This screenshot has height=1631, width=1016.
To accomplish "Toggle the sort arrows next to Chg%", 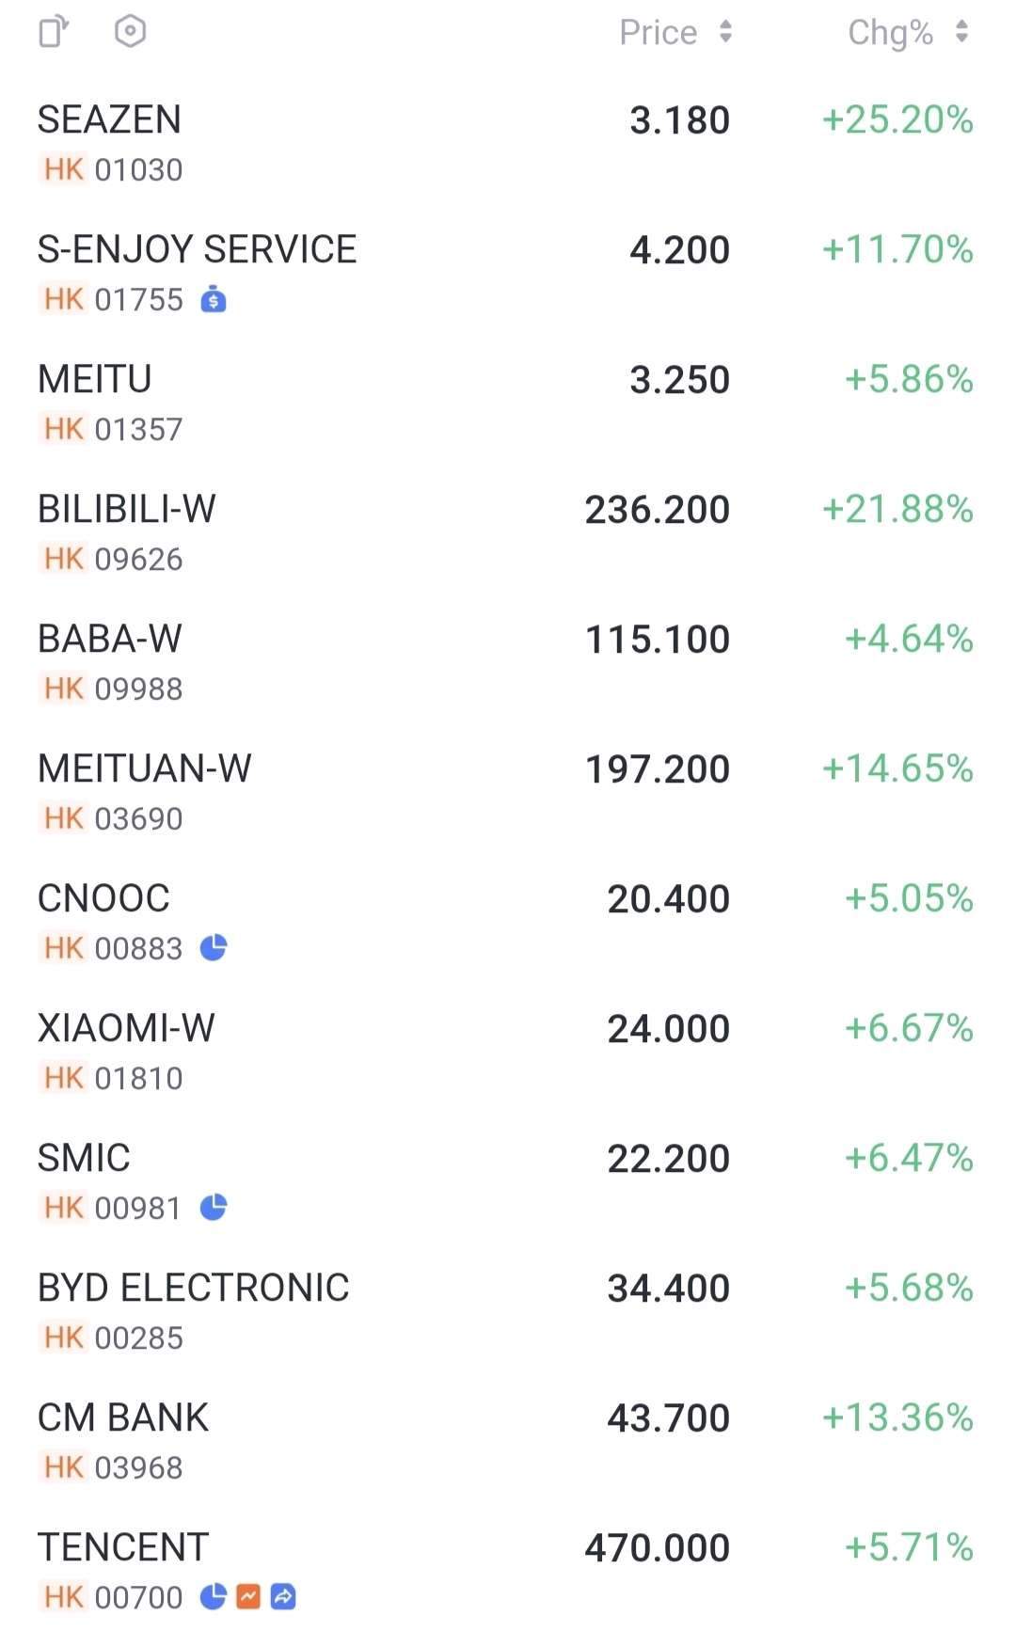I will click(961, 32).
